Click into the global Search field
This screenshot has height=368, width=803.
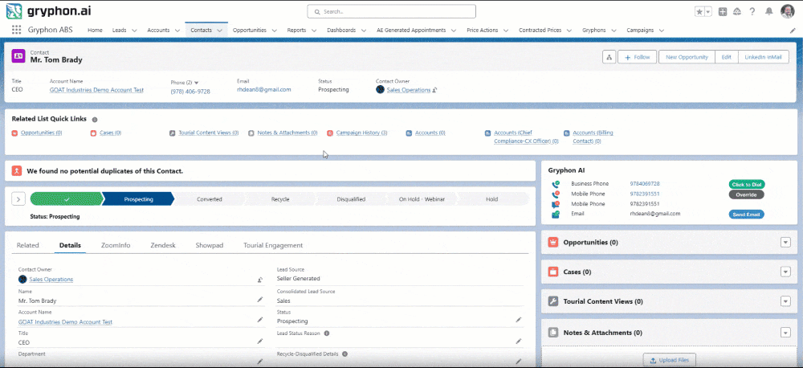(x=391, y=11)
